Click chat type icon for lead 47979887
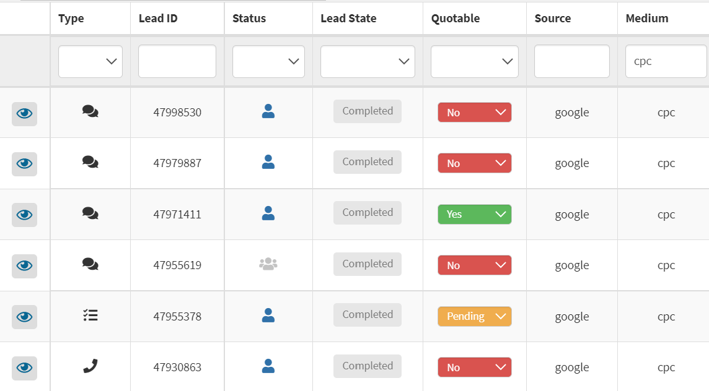709x391 pixels. (x=90, y=161)
